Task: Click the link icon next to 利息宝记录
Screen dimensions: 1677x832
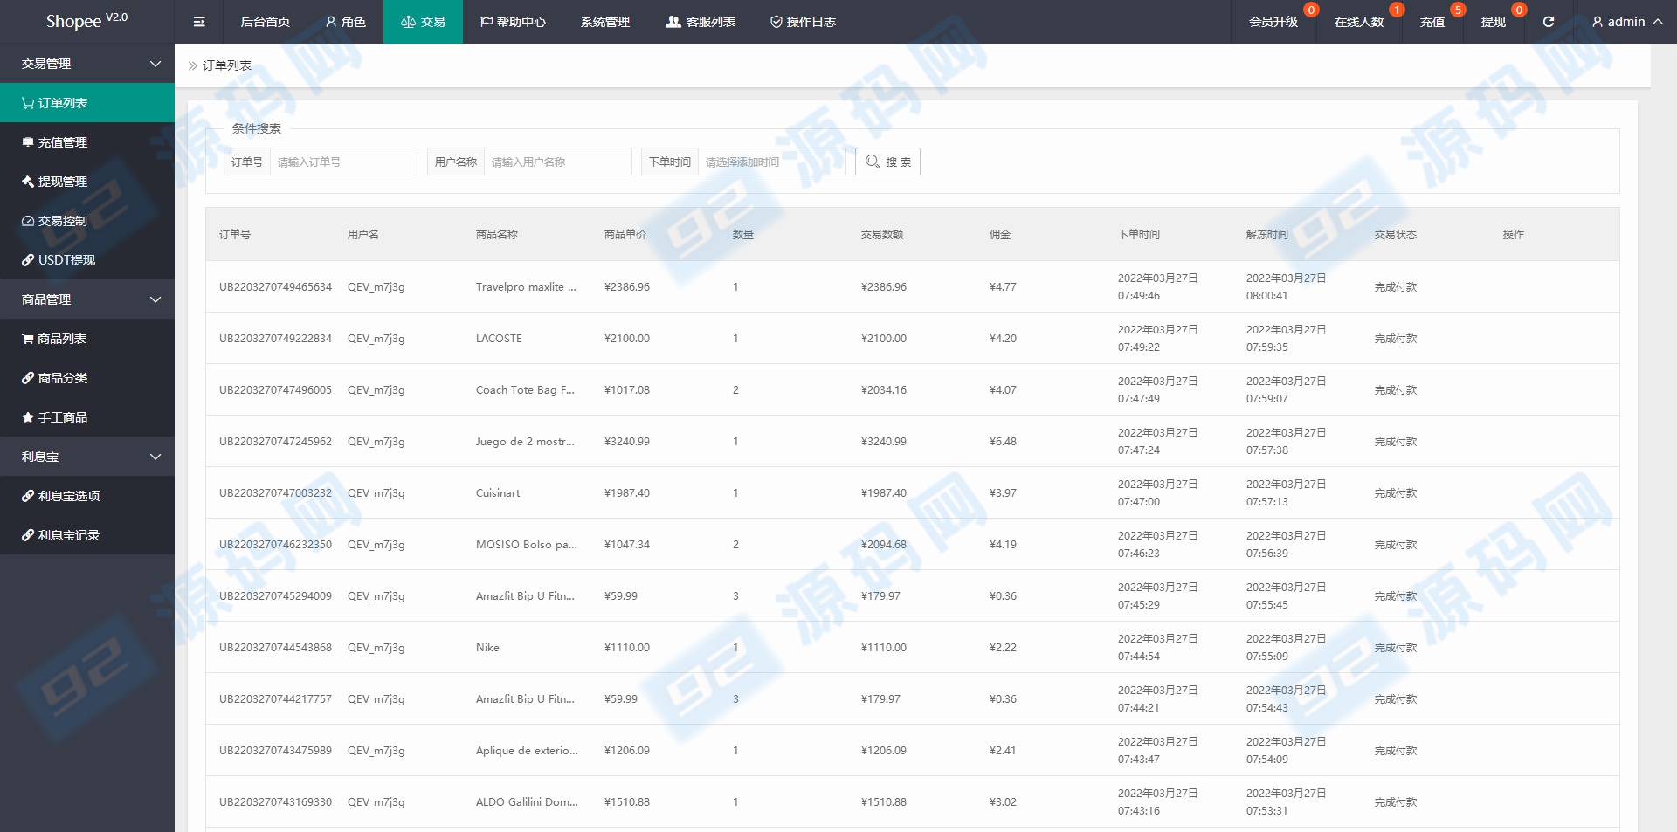Action: (28, 535)
